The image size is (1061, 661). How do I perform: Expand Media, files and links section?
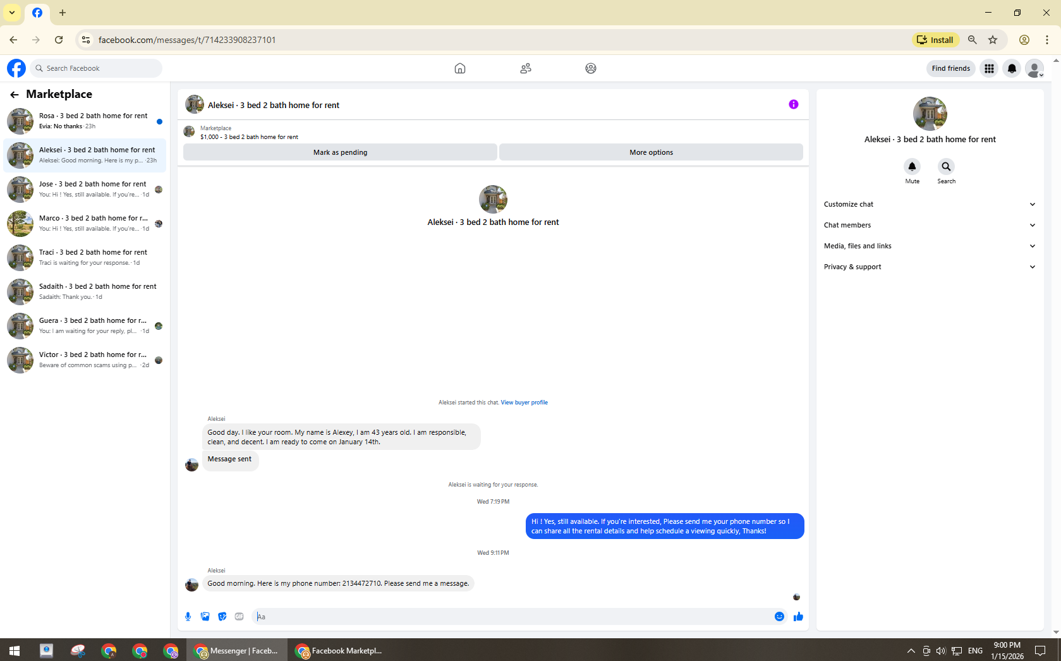pyautogui.click(x=930, y=246)
